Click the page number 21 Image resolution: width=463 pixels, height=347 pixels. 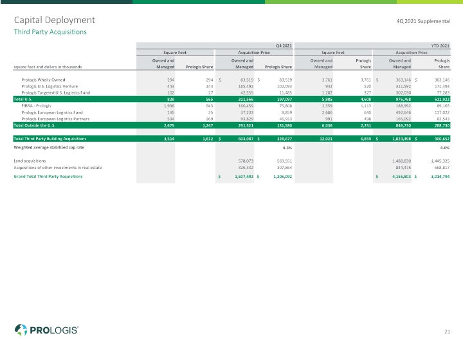pos(447,332)
